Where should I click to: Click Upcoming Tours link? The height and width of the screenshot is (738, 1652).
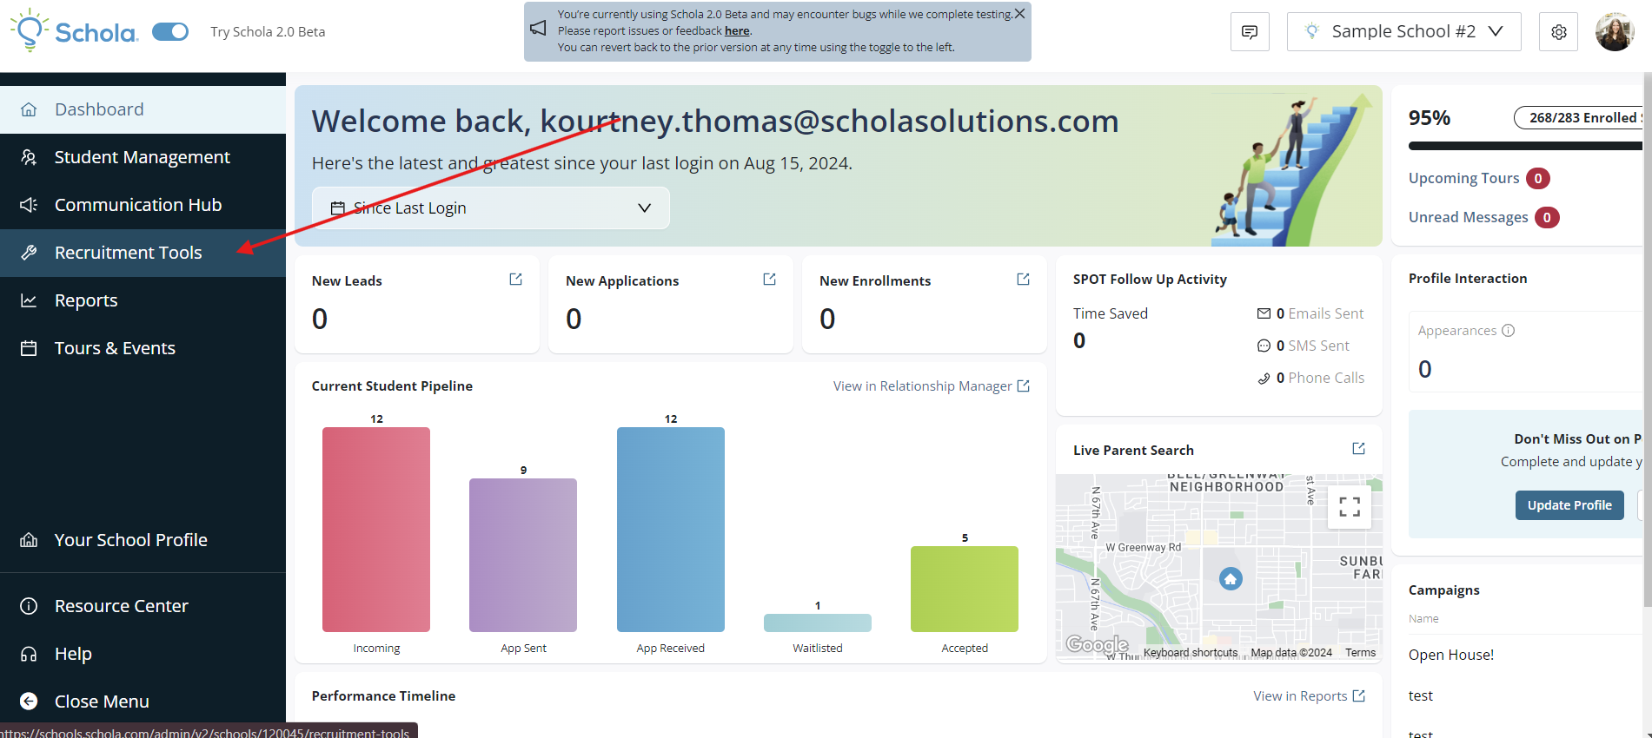tap(1463, 178)
